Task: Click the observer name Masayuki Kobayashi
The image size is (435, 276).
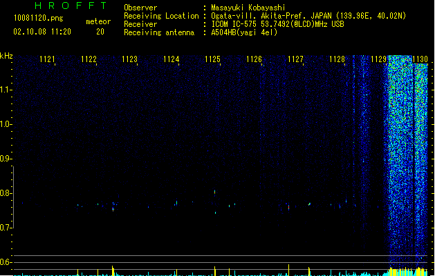Action: pos(248,8)
